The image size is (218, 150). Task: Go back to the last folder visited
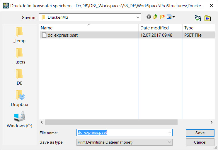click(149, 17)
